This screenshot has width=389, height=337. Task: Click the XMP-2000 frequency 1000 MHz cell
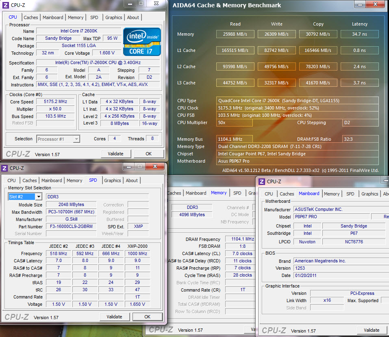point(137,253)
